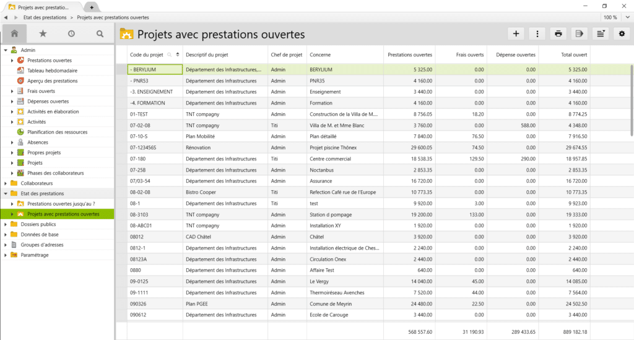Click 'Bistro Cooper' descriptif cell
Screen dimensions: 634x340
[x=225, y=193]
